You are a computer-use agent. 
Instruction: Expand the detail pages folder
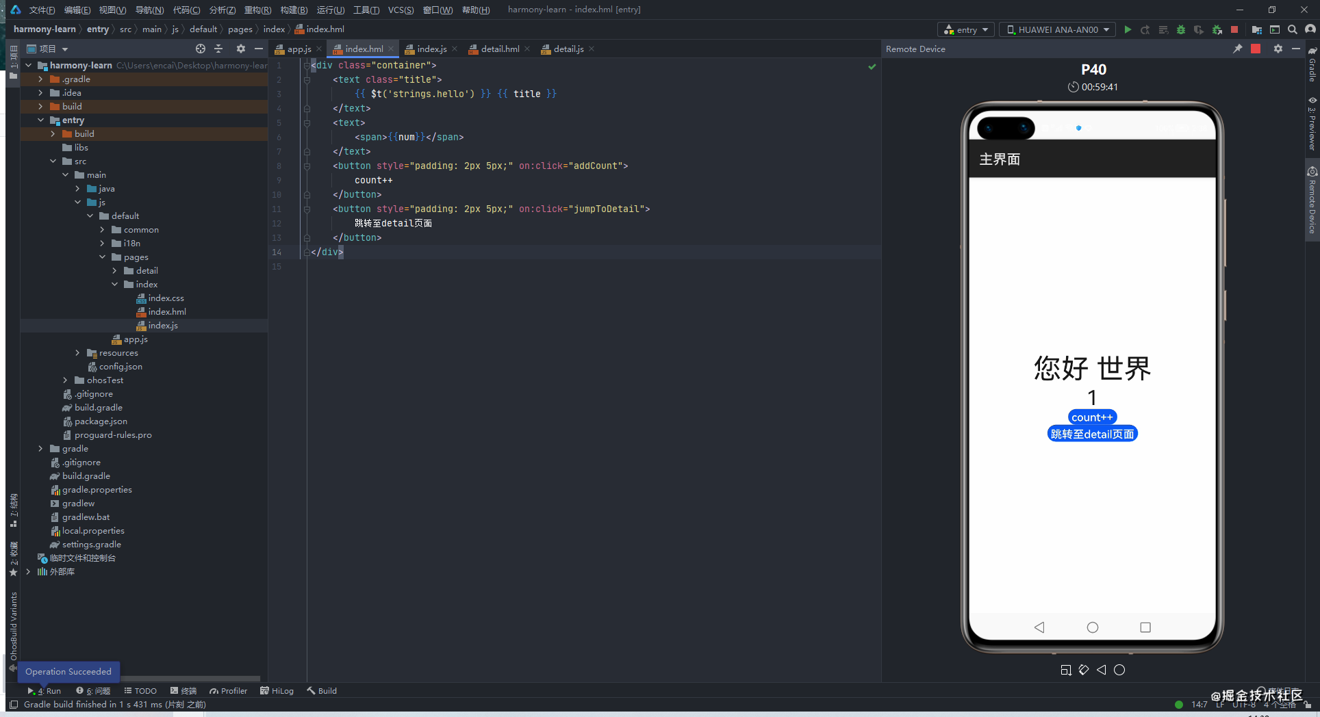[114, 271]
